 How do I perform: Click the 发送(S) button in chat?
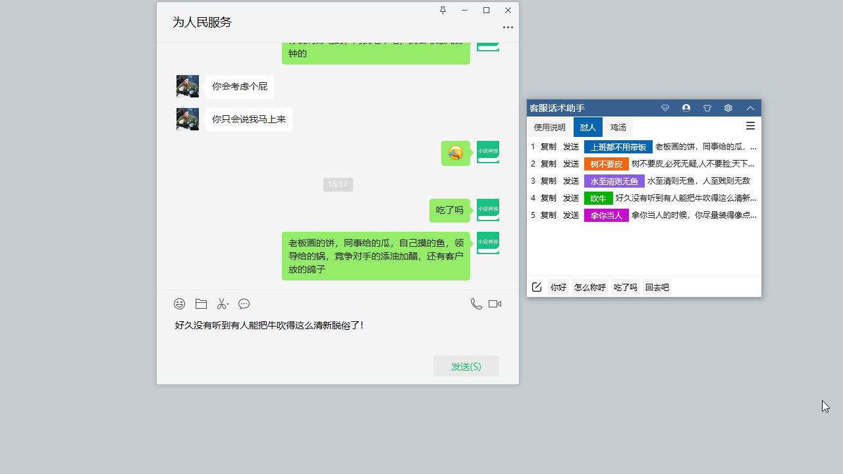coord(466,366)
